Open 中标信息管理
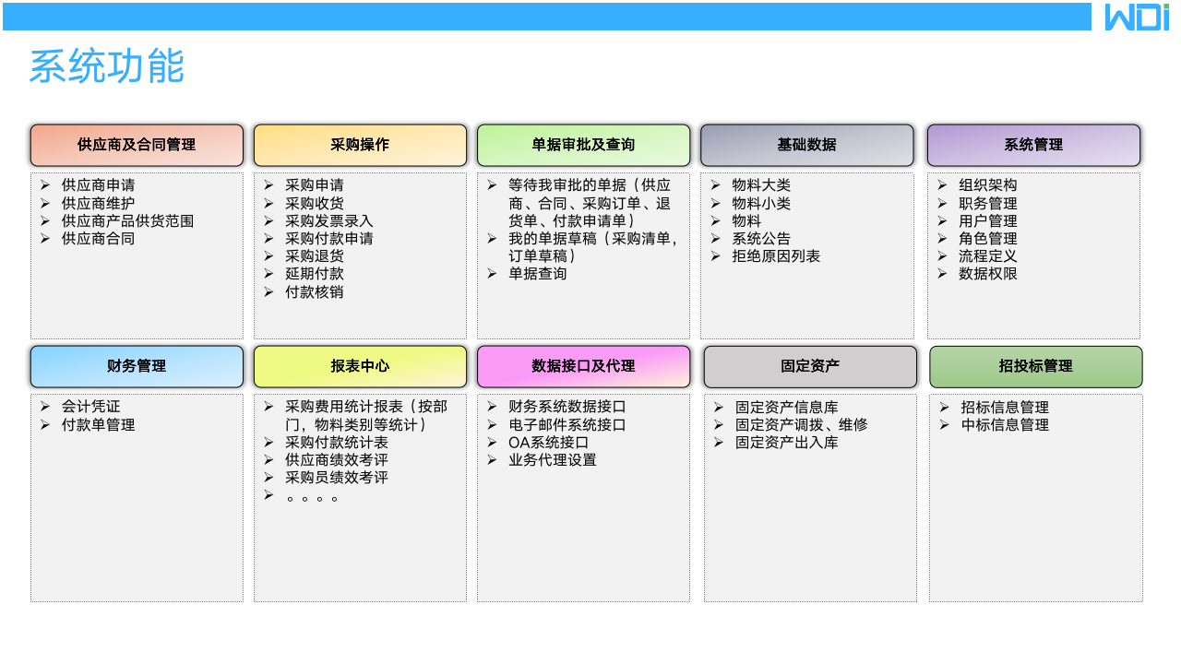This screenshot has height=664, width=1181. click(x=1007, y=425)
